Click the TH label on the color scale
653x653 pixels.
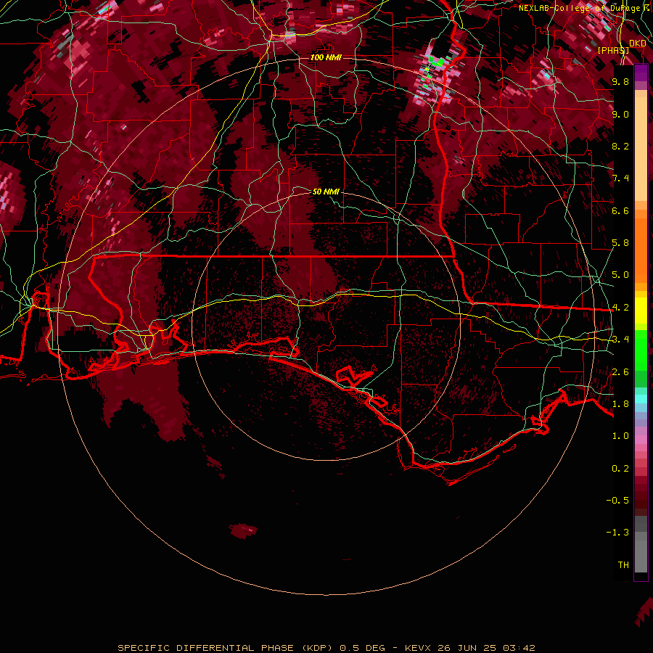click(x=623, y=565)
